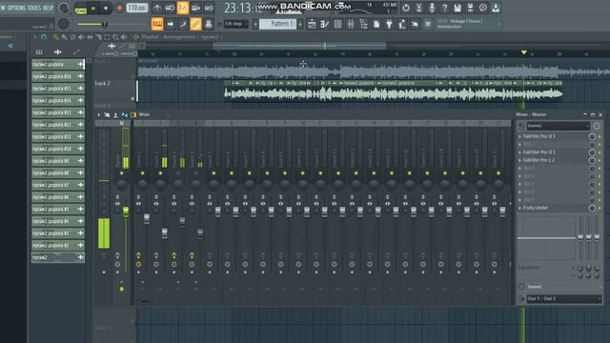This screenshot has width=610, height=343.
Task: Pause playback in the transport bar
Action: [93, 9]
